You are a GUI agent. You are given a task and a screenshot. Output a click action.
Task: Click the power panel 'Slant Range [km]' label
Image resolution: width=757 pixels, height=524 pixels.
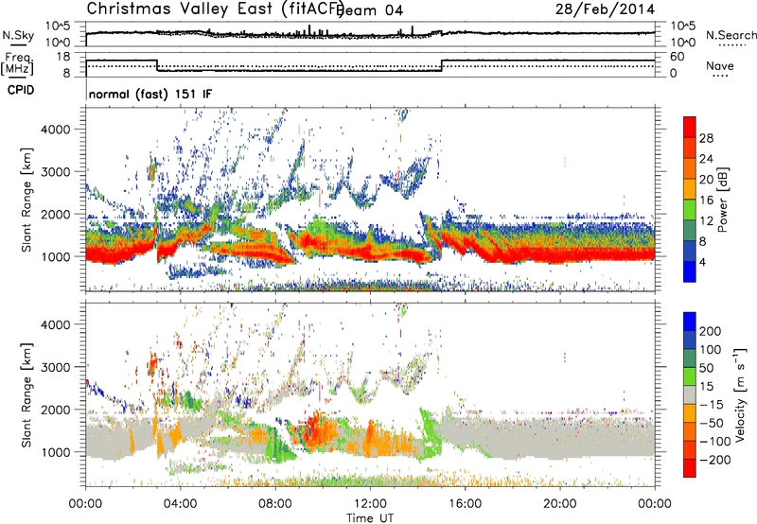click(x=26, y=200)
